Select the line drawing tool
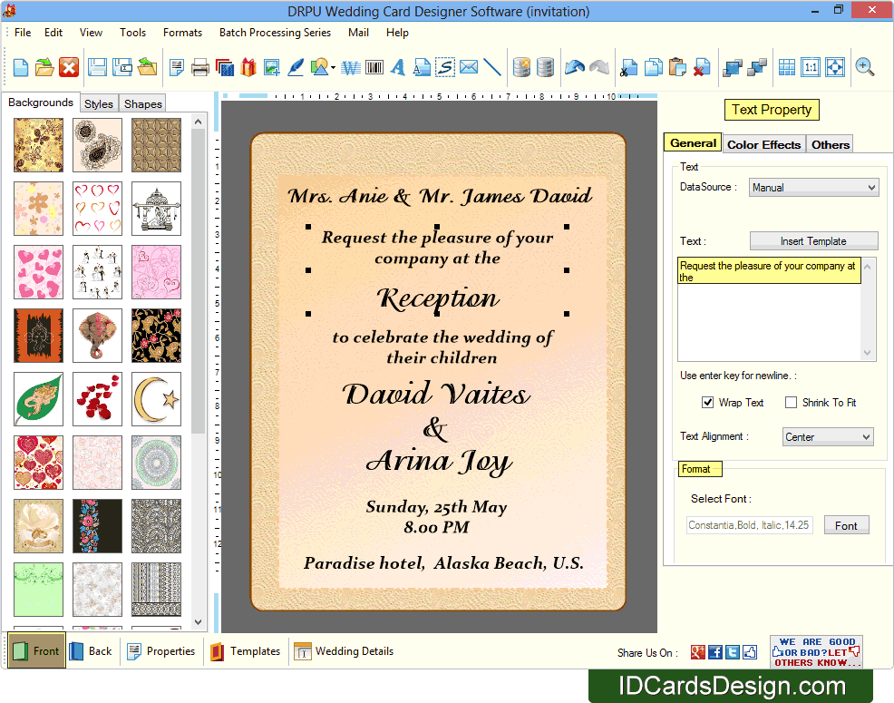The height and width of the screenshot is (703, 894). pos(492,67)
